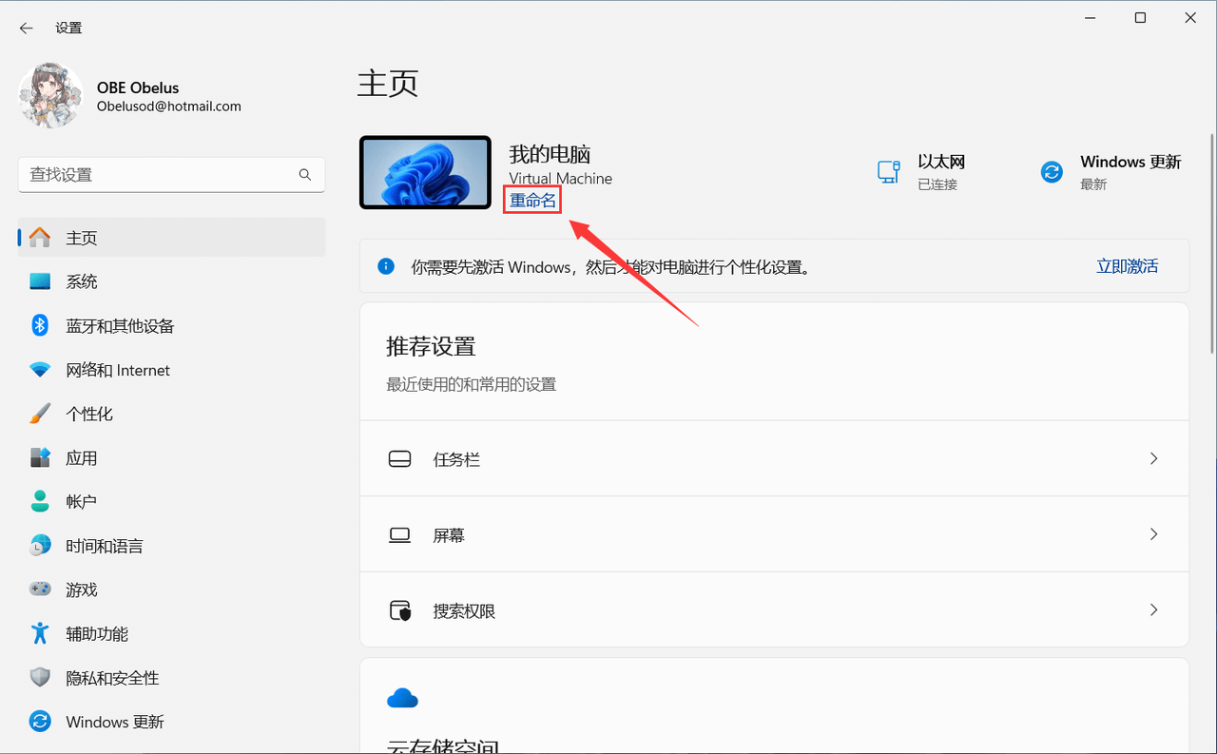This screenshot has height=754, width=1217.
Task: Click the 立即激活 link
Action: [x=1127, y=266]
